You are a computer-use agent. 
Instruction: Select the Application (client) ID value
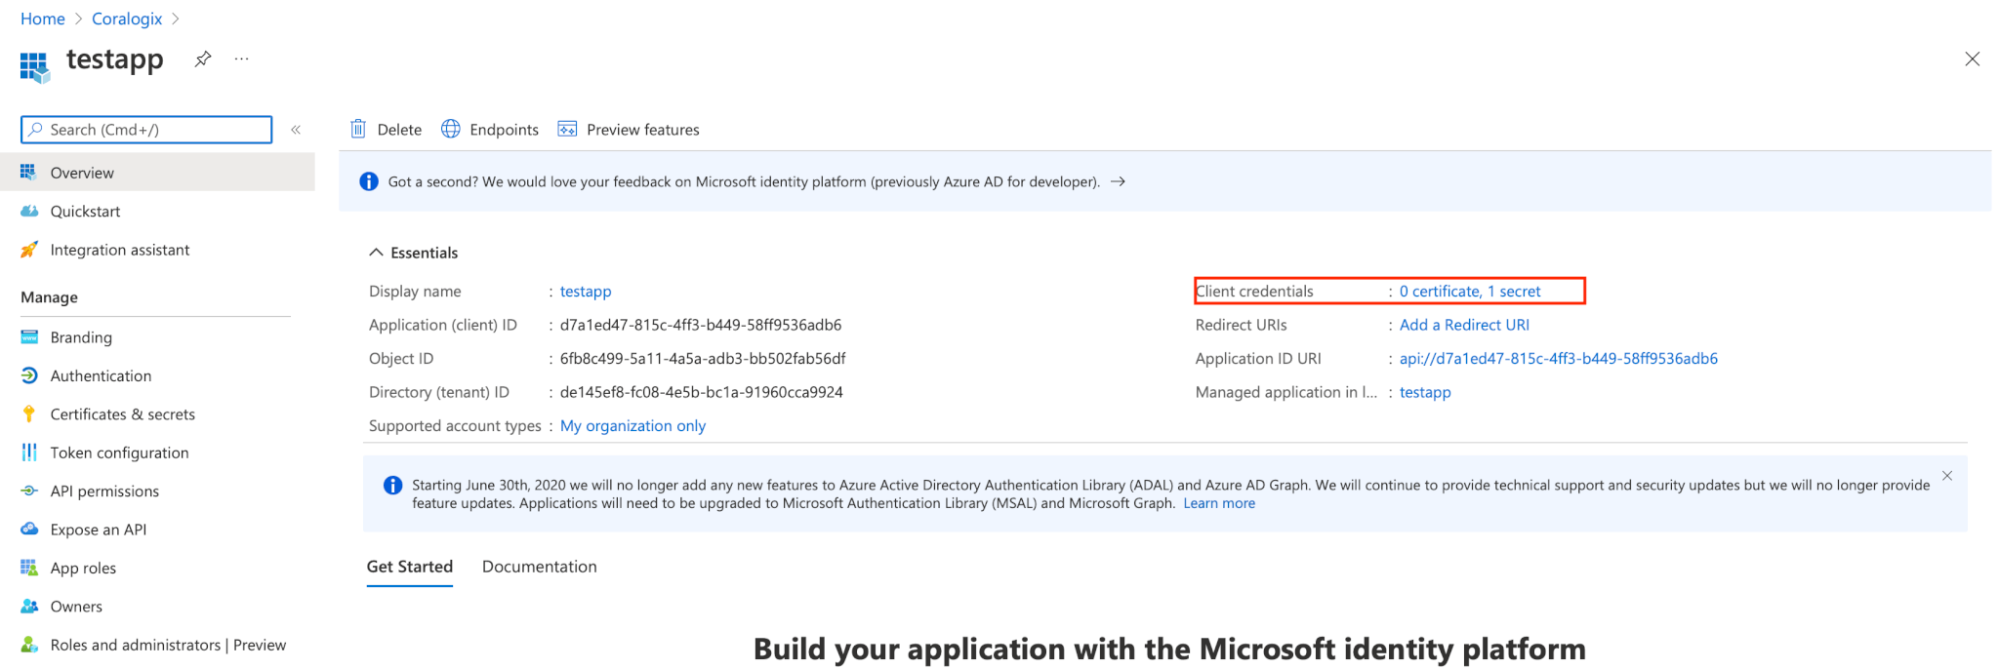pyautogui.click(x=701, y=325)
